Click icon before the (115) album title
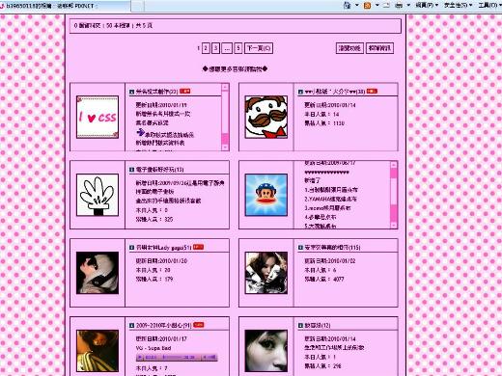This screenshot has width=502, height=376. [300, 248]
